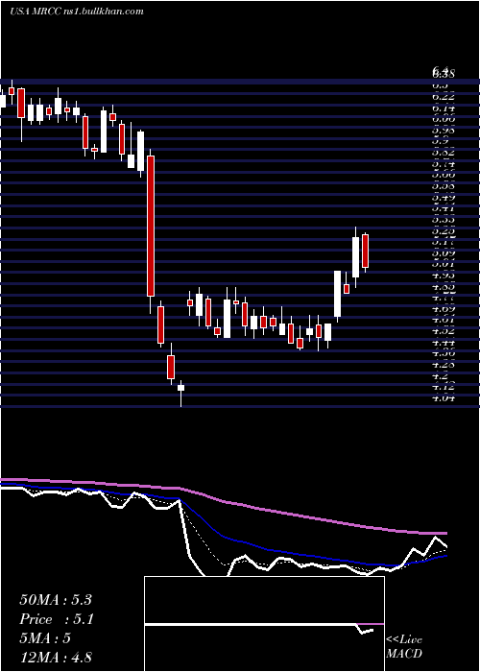Click the 5.09 price axis label
This screenshot has height=672, width=480.
444,253
